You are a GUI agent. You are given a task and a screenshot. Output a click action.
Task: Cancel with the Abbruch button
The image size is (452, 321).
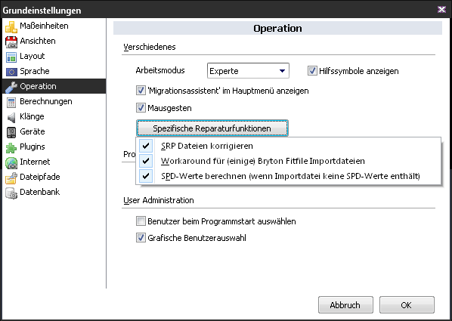pos(345,305)
